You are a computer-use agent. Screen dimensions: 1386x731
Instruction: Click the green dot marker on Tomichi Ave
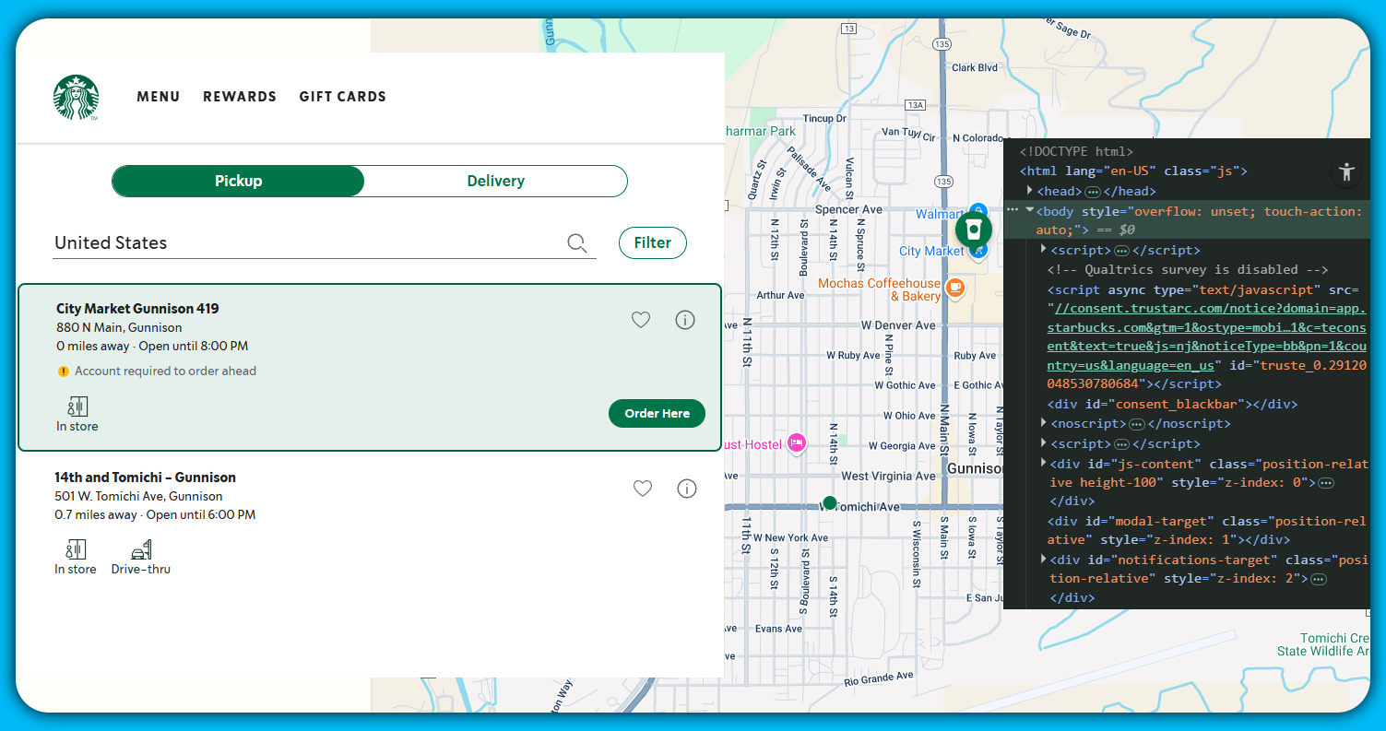[829, 503]
